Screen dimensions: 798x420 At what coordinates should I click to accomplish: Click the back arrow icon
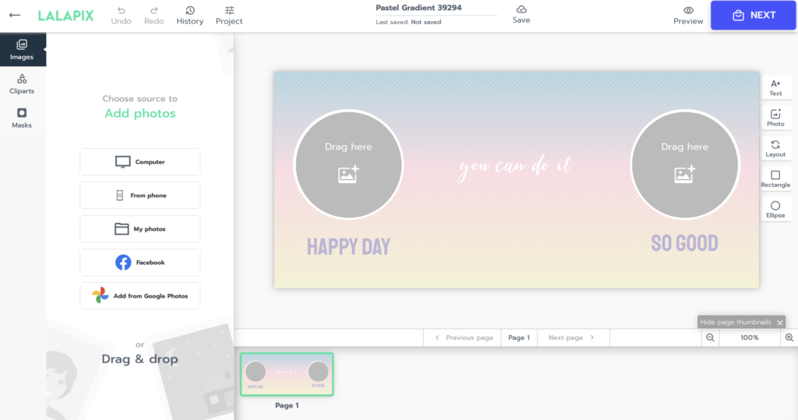(x=14, y=15)
